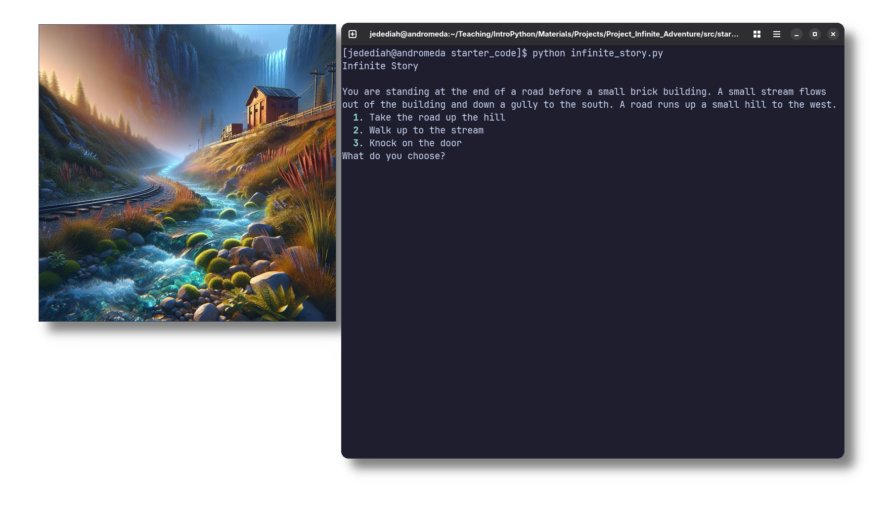890x510 pixels.
Task: Show the tab overview grid
Action: click(756, 34)
